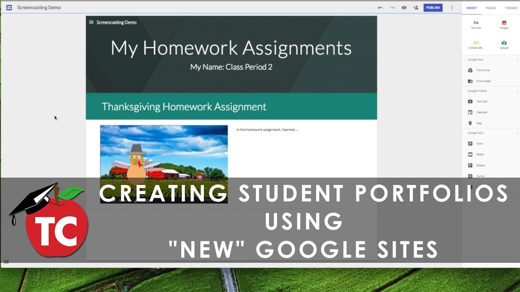The height and width of the screenshot is (292, 520).
Task: Open the three-dot more options menu
Action: click(452, 8)
